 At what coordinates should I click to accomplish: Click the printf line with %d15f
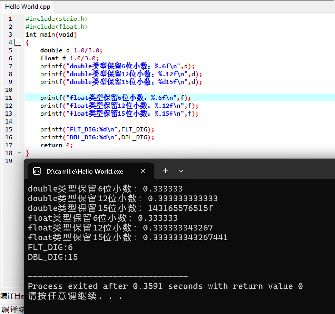121,82
